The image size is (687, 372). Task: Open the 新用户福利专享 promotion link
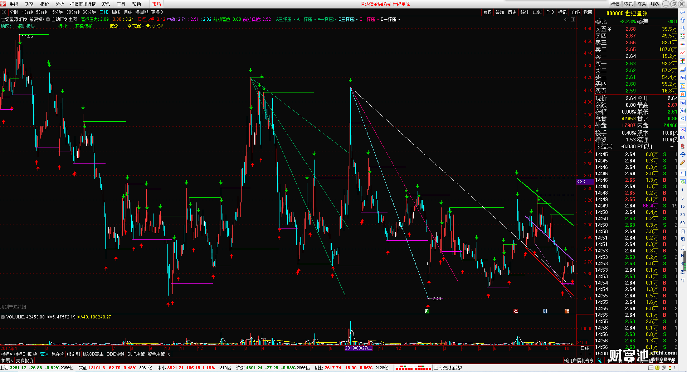[579, 361]
